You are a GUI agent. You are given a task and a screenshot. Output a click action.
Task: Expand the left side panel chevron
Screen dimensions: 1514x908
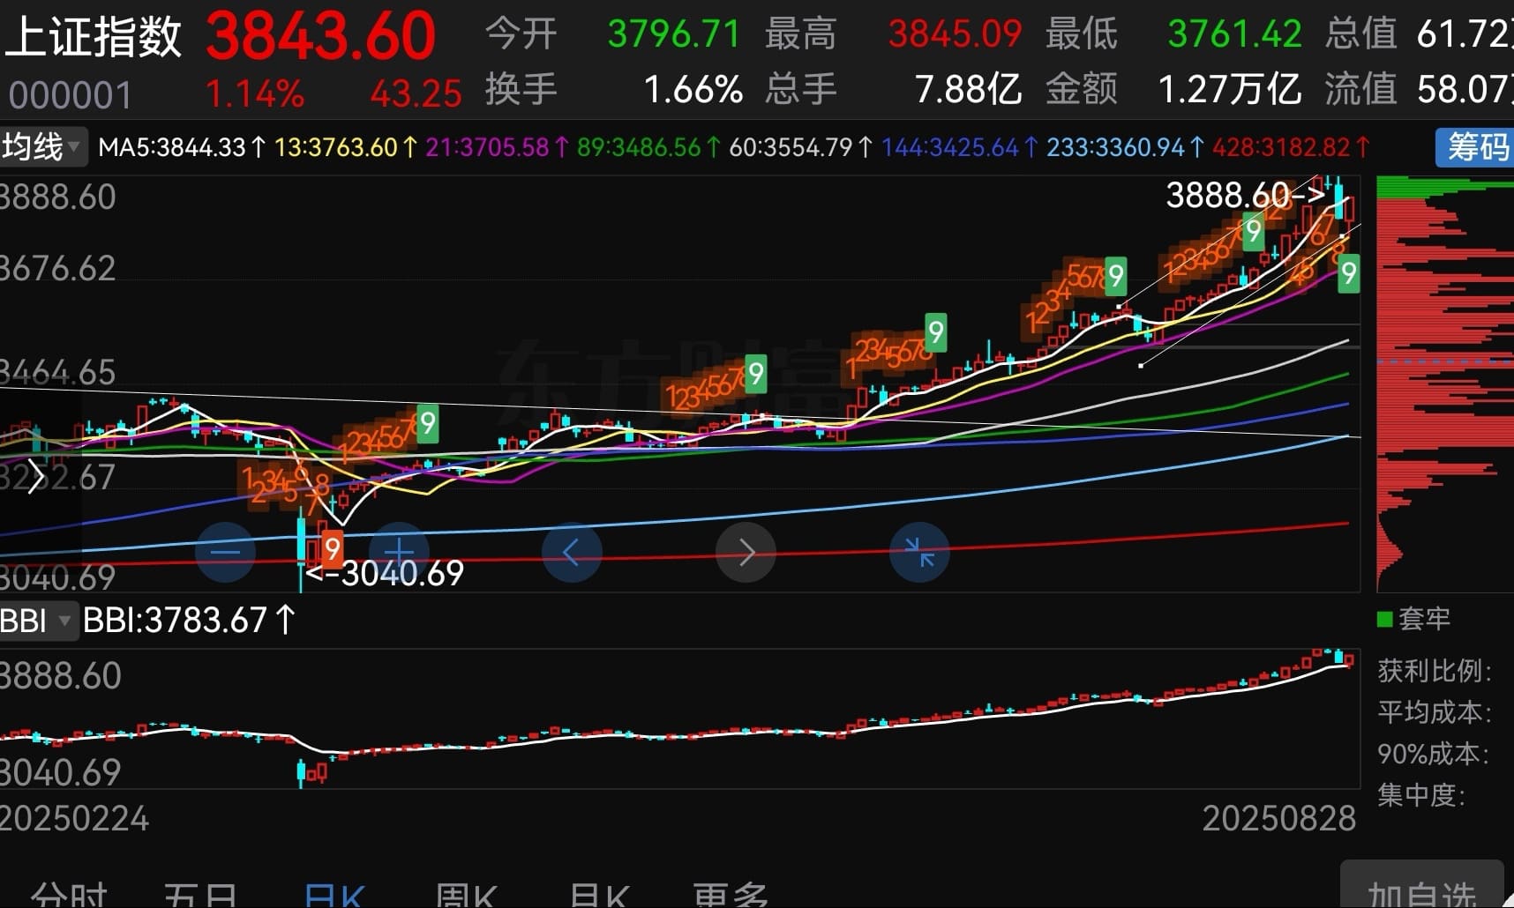(35, 477)
